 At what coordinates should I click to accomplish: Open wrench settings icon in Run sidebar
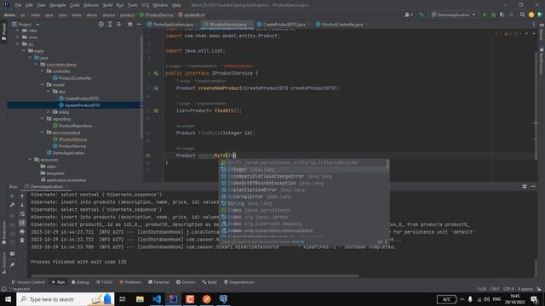[13, 205]
